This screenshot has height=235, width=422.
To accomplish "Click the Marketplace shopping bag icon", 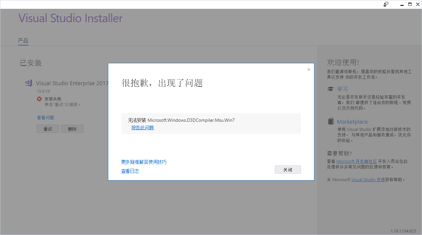I will click(331, 121).
